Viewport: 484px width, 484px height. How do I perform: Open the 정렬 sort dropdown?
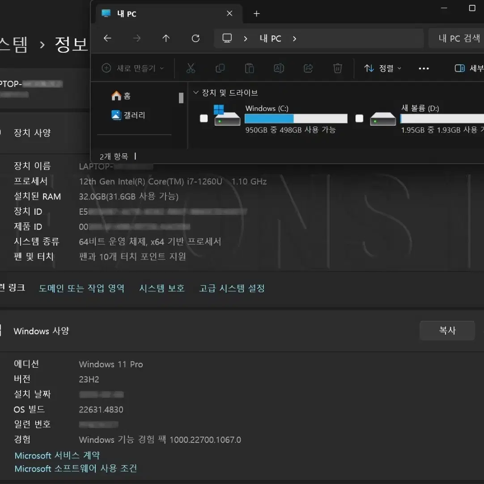coord(382,68)
